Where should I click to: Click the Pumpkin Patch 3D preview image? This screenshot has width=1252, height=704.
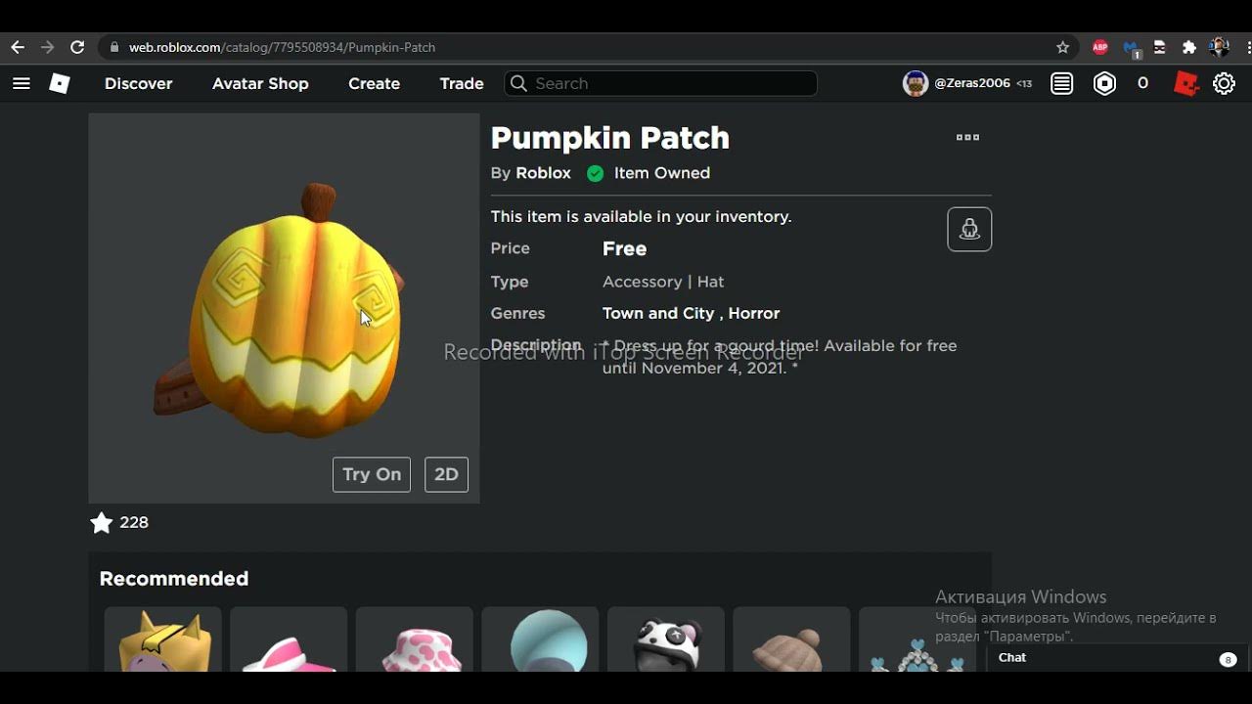(x=284, y=308)
